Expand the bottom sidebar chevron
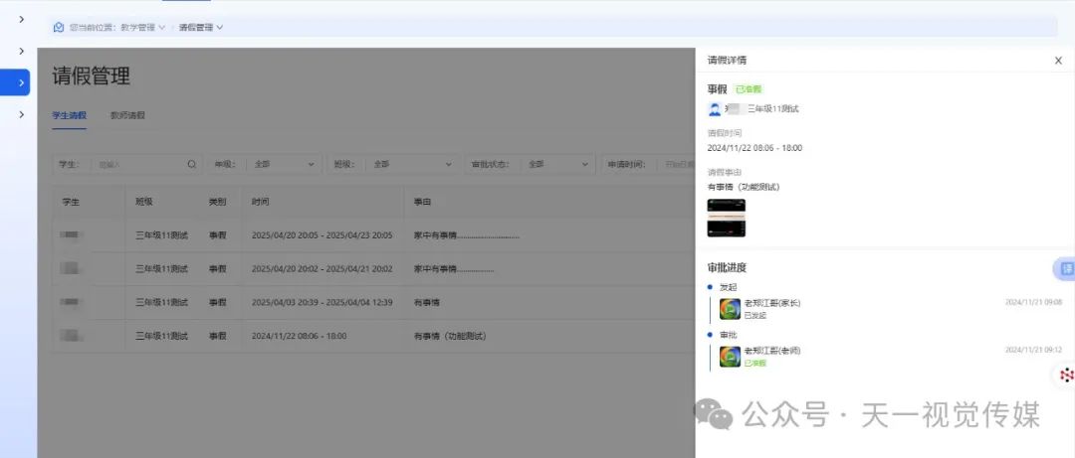This screenshot has width=1075, height=458. click(21, 114)
